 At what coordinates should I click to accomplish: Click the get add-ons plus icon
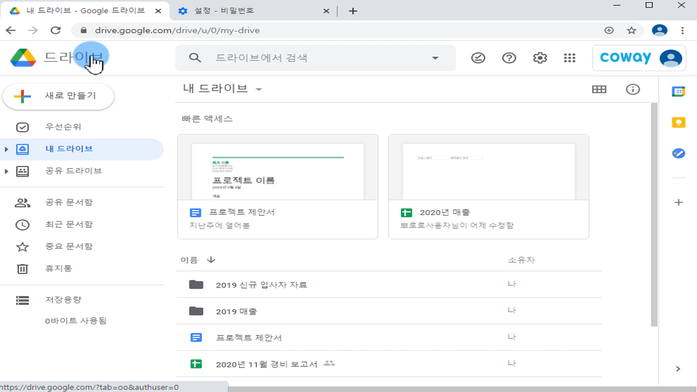(x=678, y=203)
